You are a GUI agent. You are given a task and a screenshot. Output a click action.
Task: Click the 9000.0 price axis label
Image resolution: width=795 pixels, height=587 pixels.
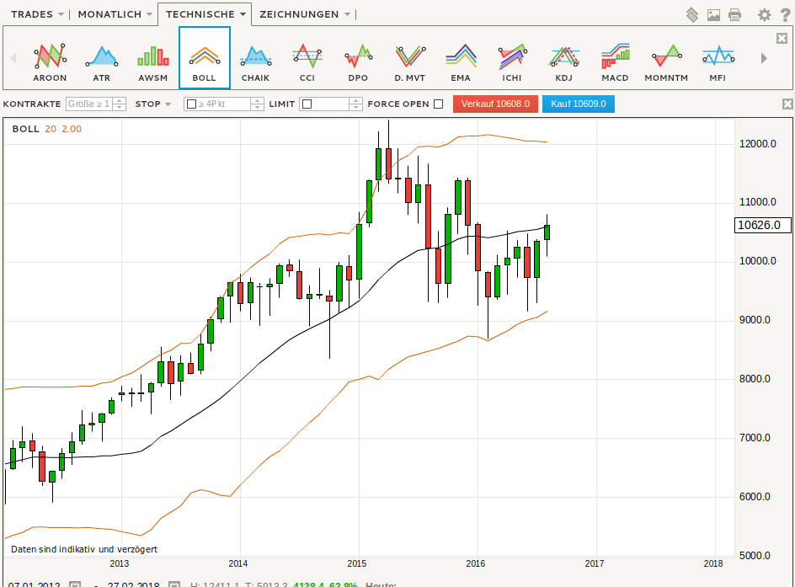(755, 320)
